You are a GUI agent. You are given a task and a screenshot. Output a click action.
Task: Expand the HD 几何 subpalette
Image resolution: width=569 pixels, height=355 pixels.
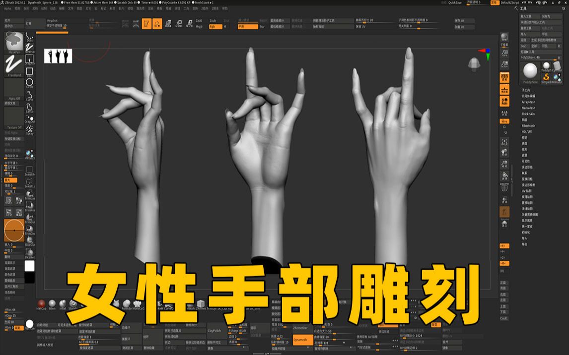point(526,131)
